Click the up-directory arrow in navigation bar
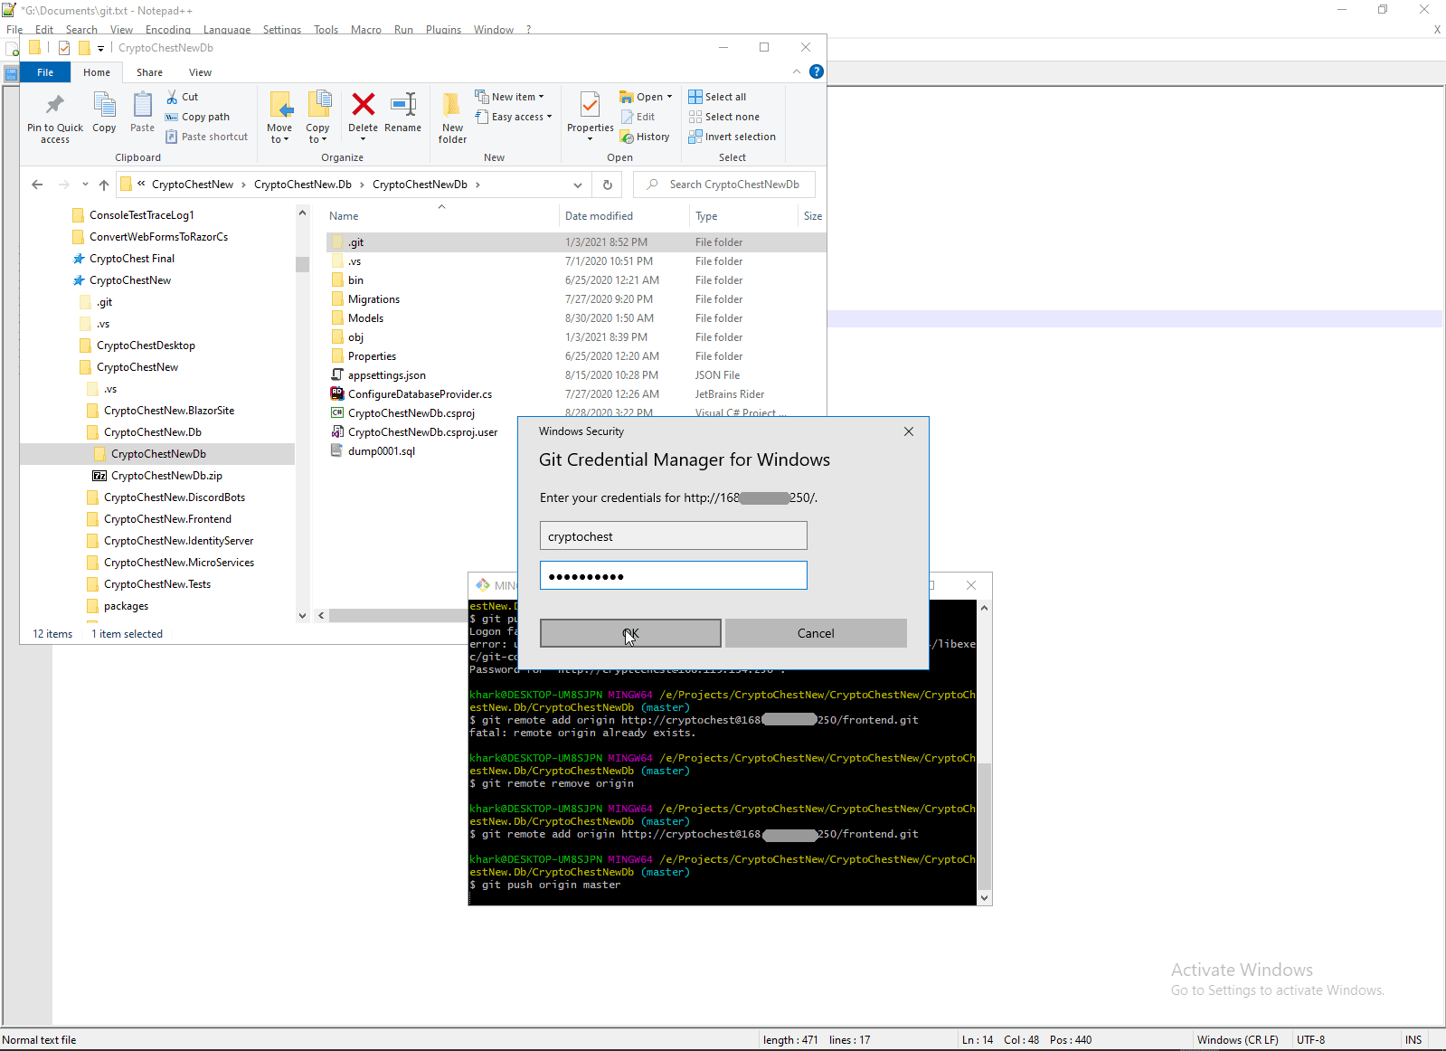This screenshot has width=1446, height=1051. 104,185
